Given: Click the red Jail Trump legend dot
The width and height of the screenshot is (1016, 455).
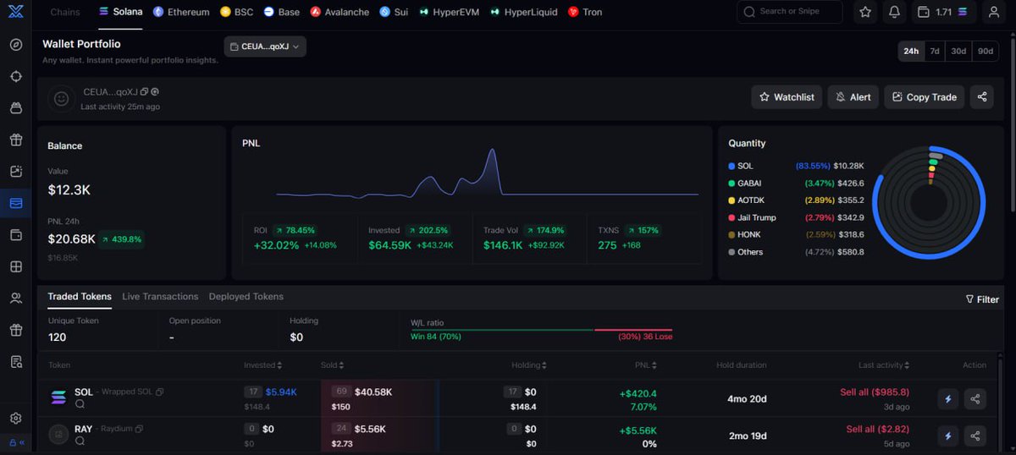Looking at the screenshot, I should tap(732, 218).
